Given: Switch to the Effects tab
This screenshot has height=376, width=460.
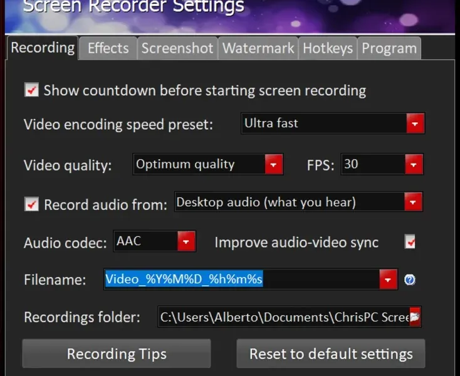Looking at the screenshot, I should coord(108,48).
